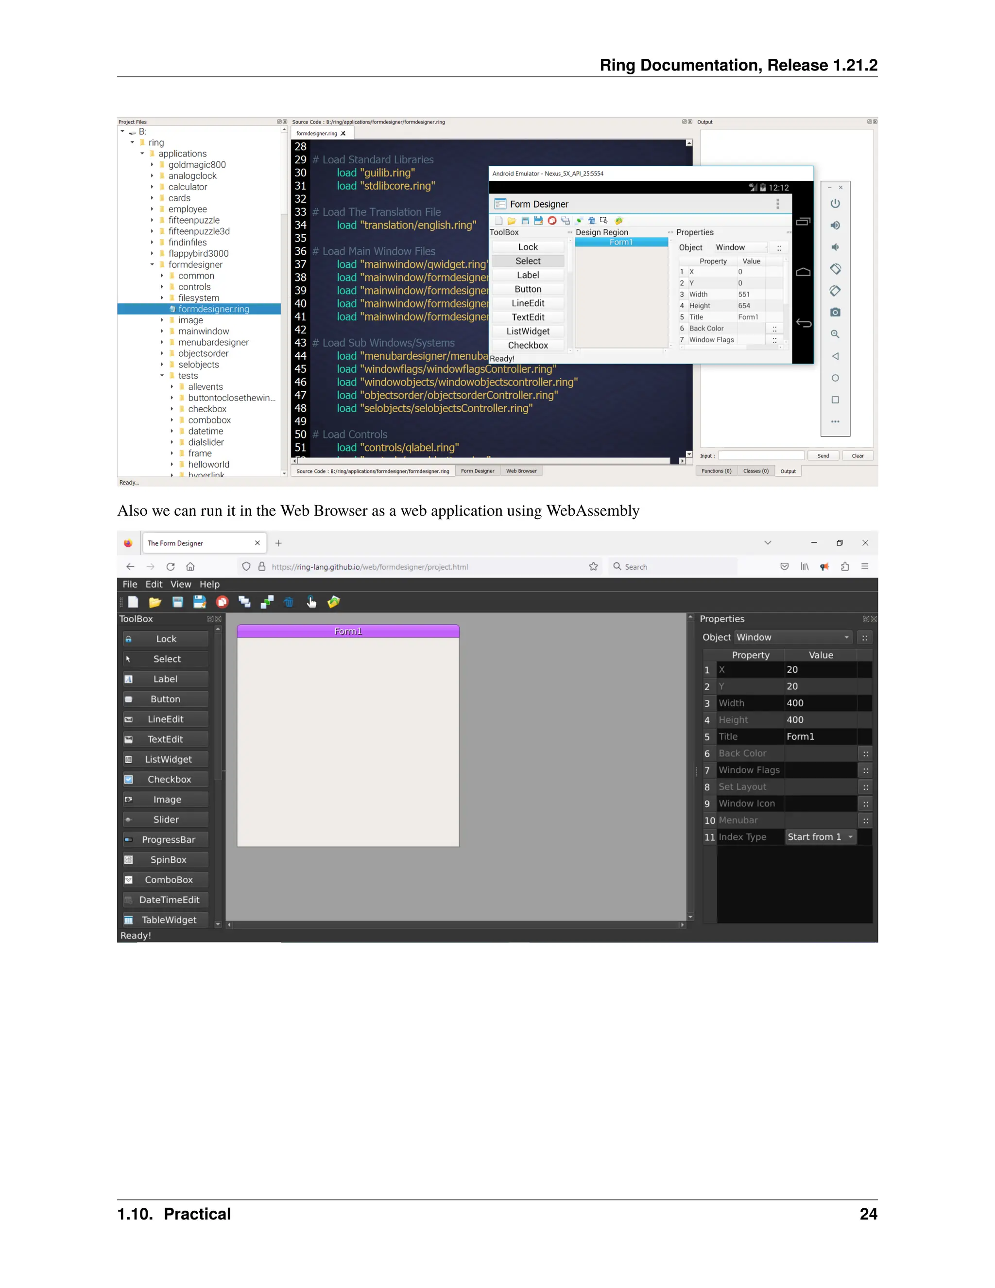Click the emulator camera screenshot icon
Image resolution: width=995 pixels, height=1288 pixels.
(835, 313)
